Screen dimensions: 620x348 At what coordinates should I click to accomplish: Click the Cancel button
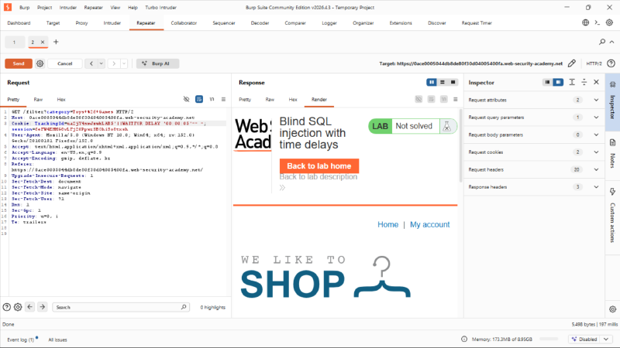click(x=65, y=63)
